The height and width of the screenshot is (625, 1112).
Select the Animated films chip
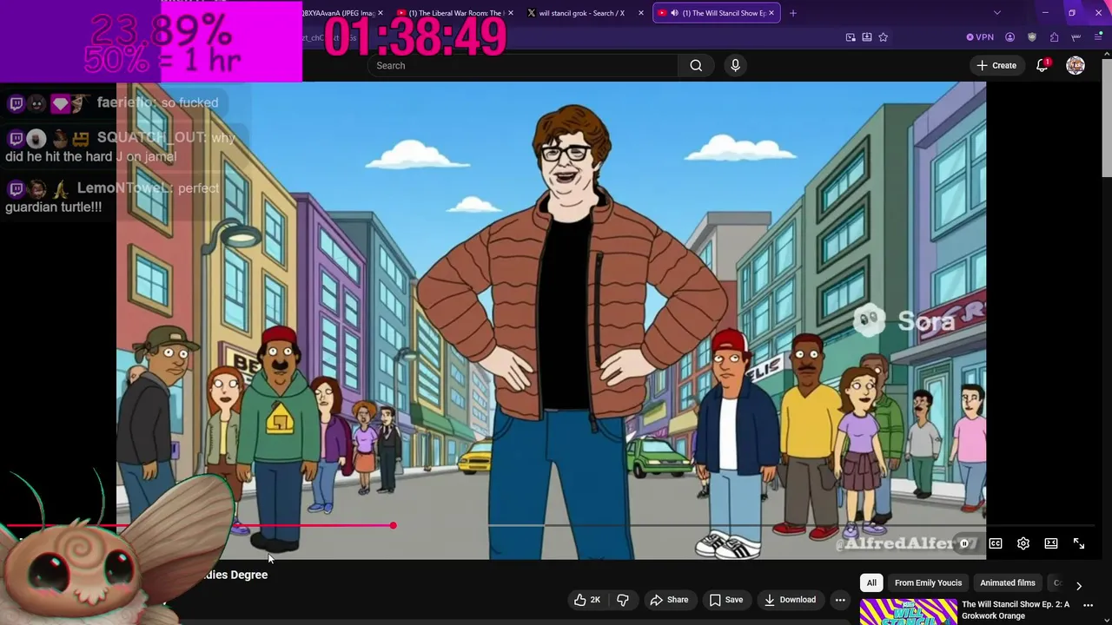point(1008,583)
